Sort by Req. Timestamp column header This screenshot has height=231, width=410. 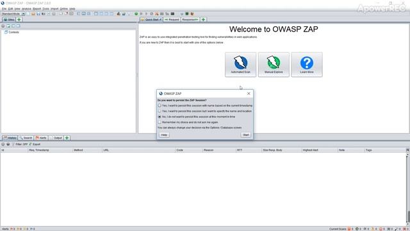coord(50,150)
